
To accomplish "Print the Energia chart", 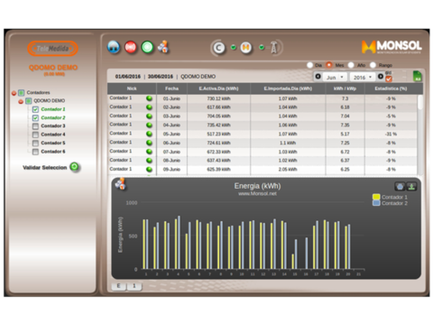I will pyautogui.click(x=400, y=187).
